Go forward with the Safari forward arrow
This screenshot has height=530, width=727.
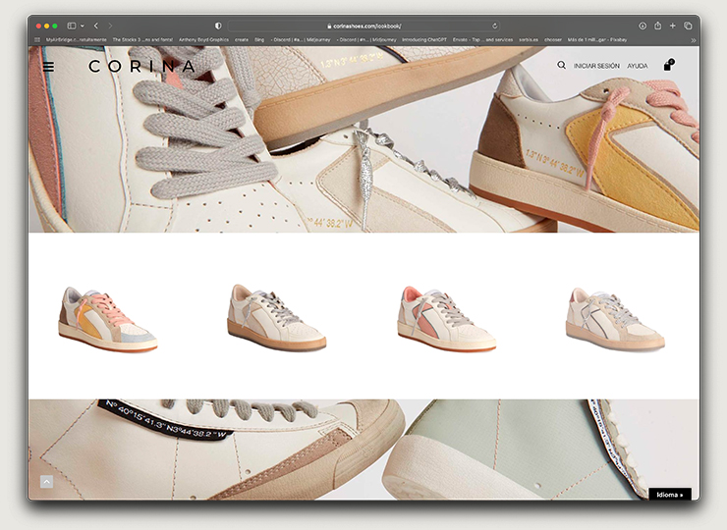pos(110,26)
